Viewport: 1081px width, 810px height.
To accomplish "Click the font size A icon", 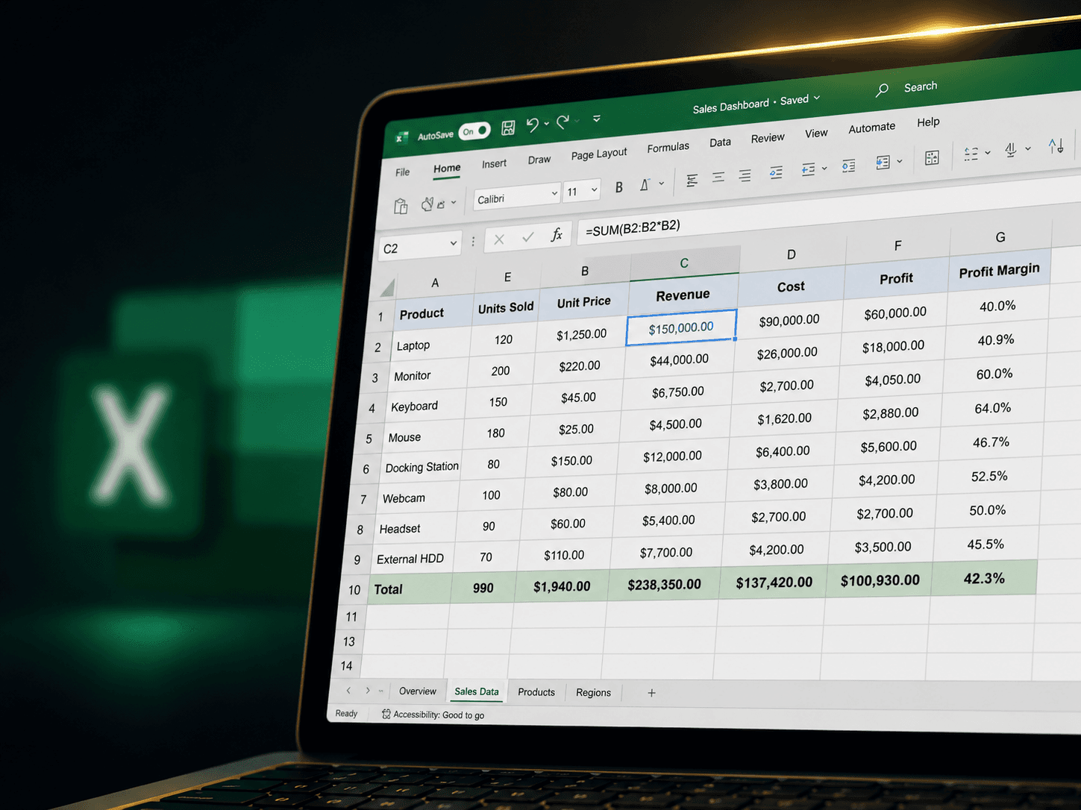I will tap(645, 185).
